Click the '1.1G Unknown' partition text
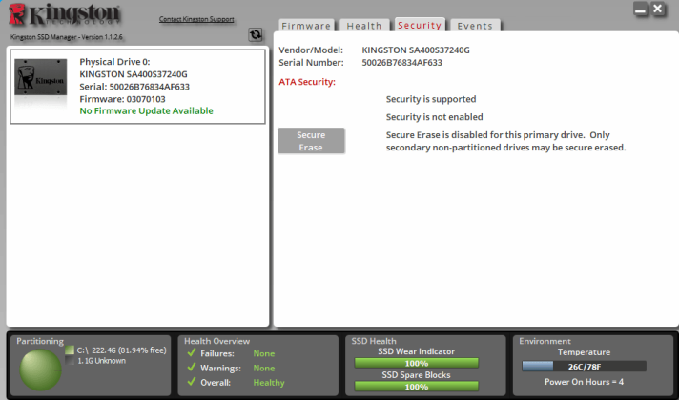 click(x=102, y=361)
